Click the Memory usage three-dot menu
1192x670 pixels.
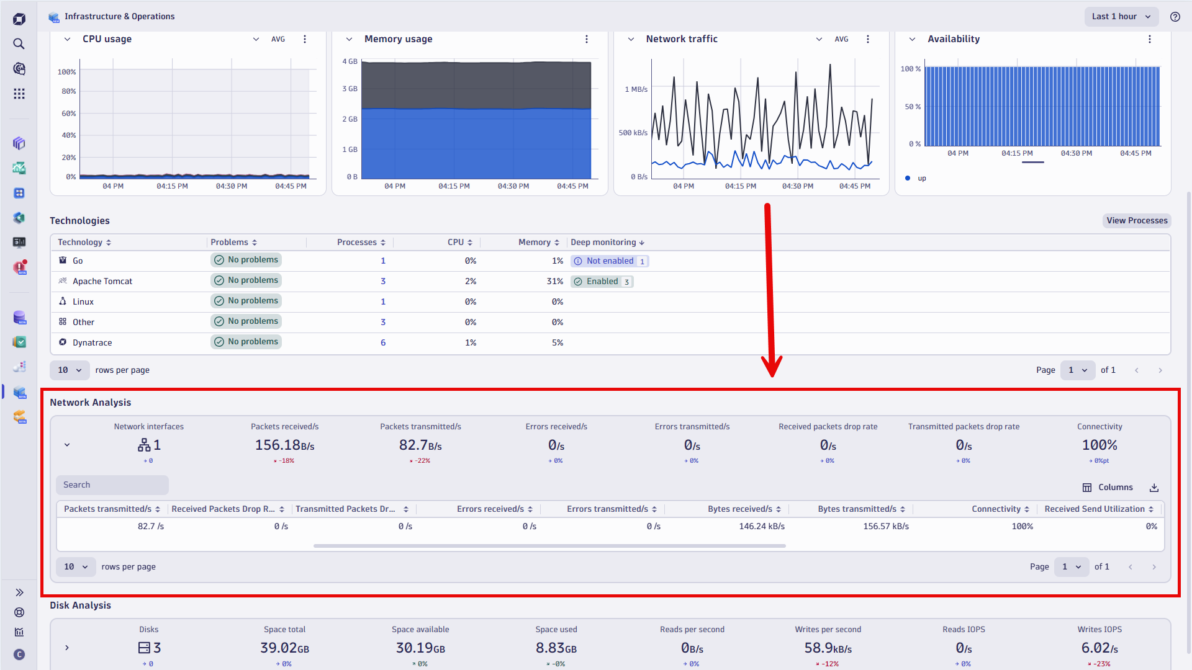pos(588,38)
